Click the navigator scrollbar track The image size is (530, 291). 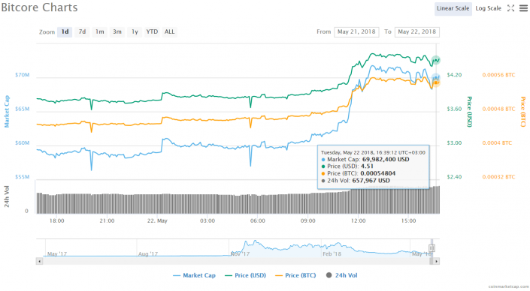pos(236,261)
